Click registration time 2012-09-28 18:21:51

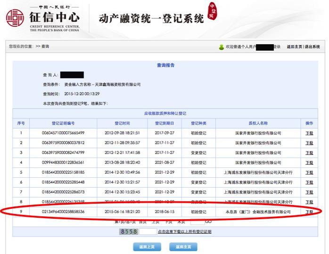[123, 133]
